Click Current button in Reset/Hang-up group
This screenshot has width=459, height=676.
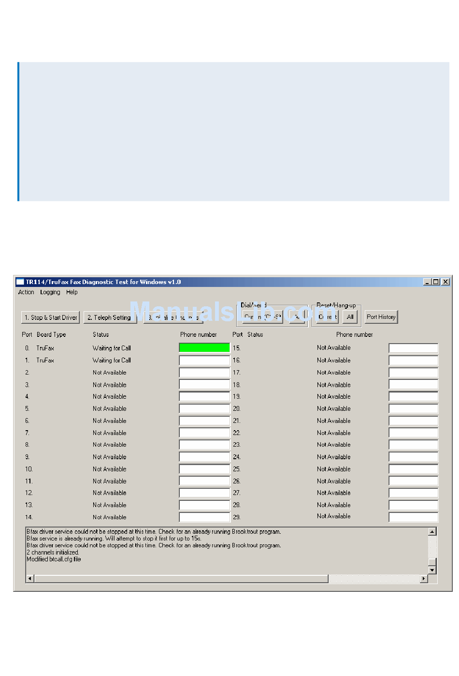pos(328,317)
